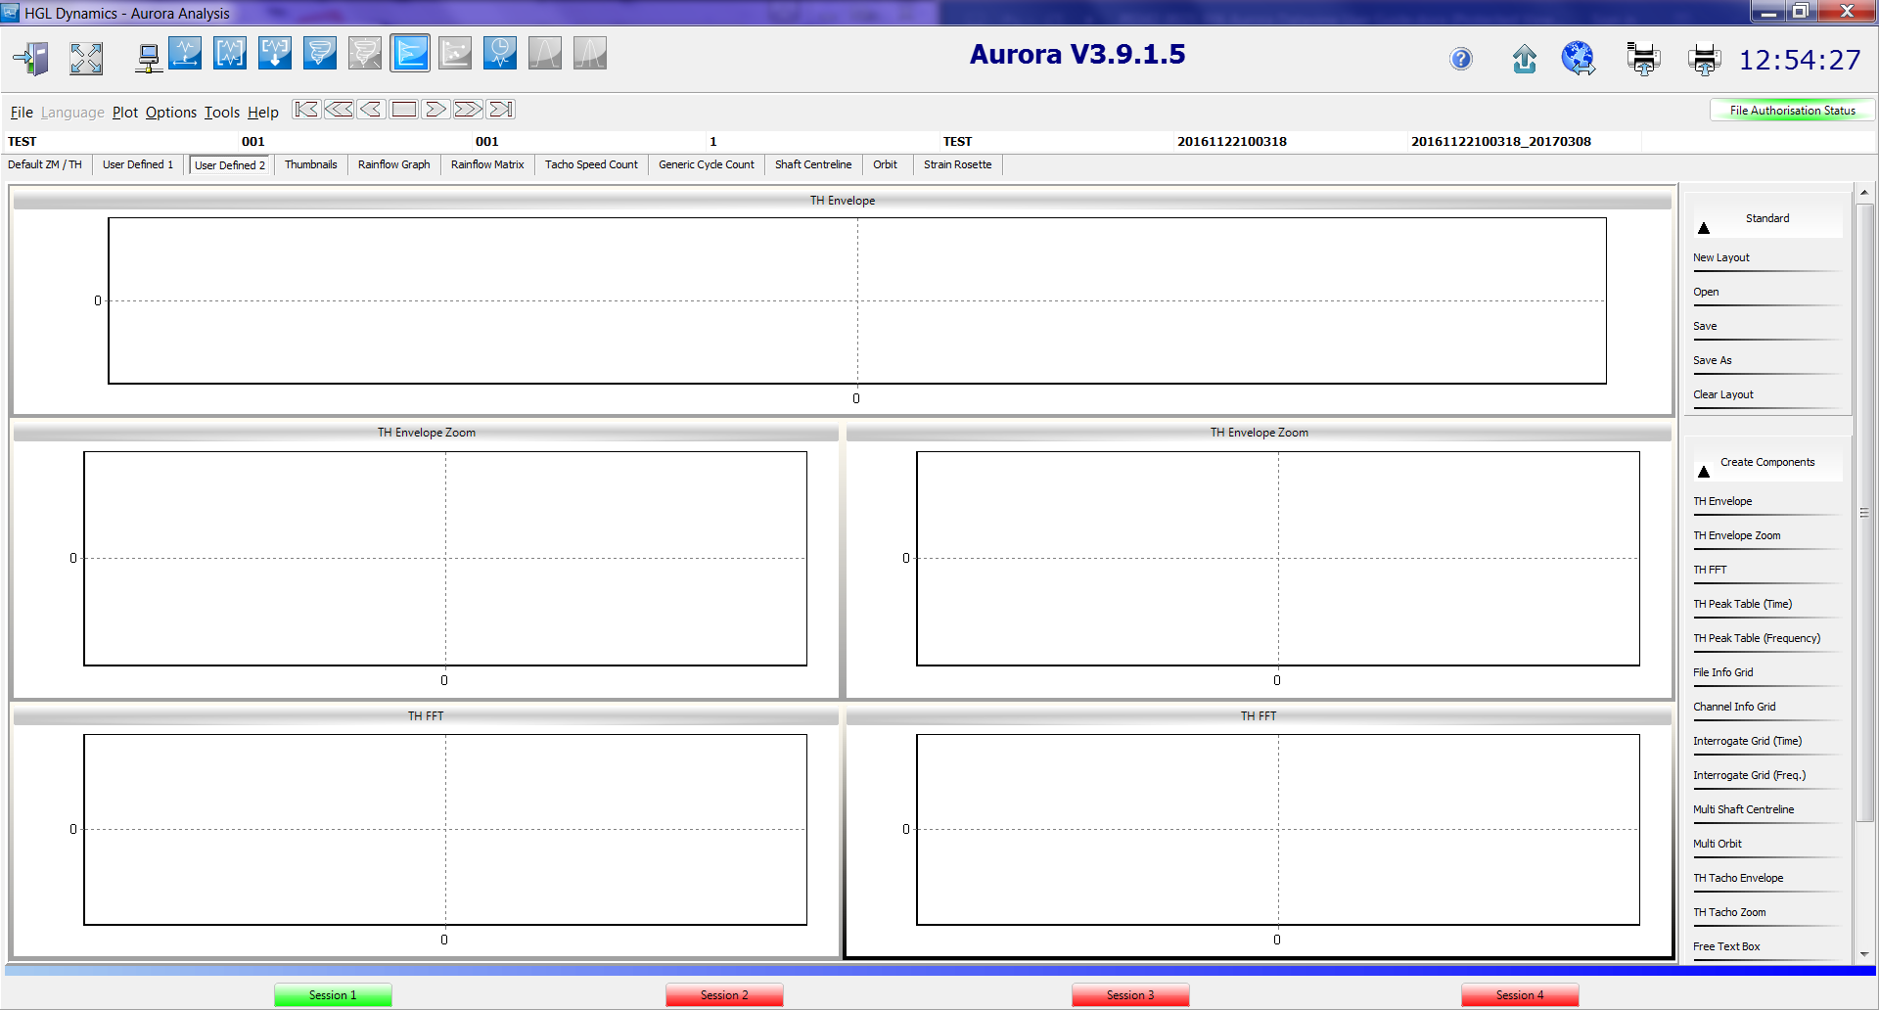Add a TH Peak Table (Frequency) component
Image resolution: width=1879 pixels, height=1010 pixels.
(x=1757, y=638)
